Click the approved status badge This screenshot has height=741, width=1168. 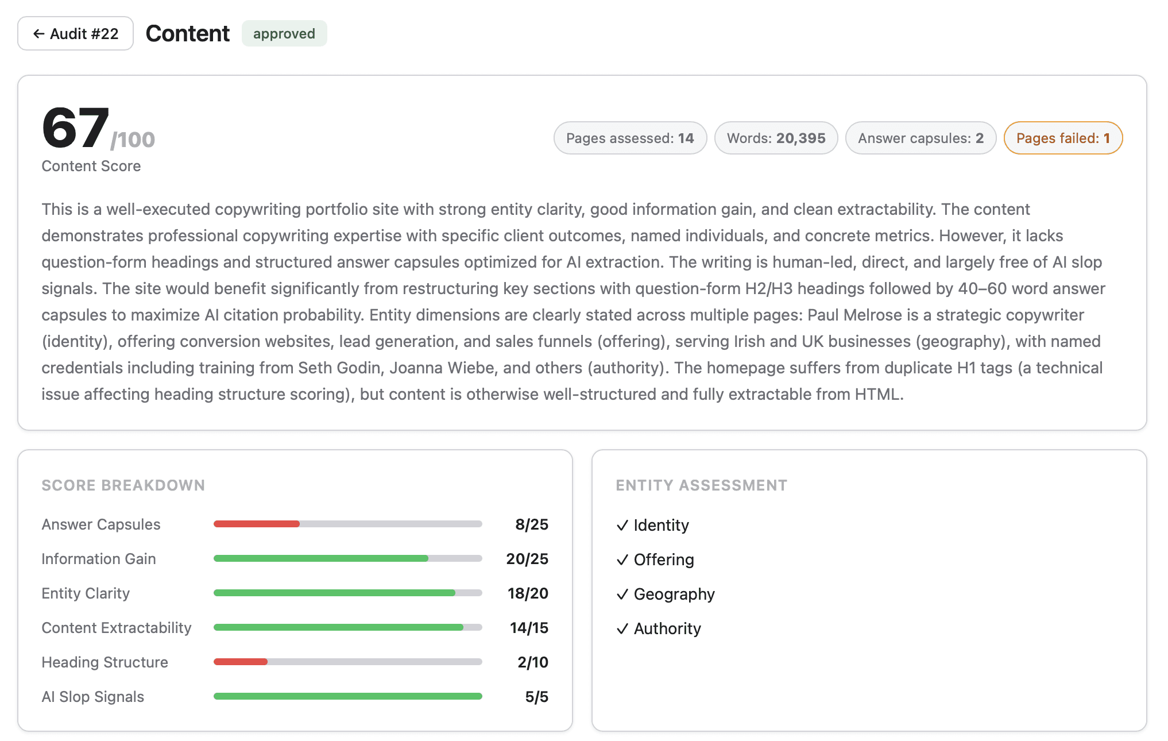pyautogui.click(x=284, y=34)
